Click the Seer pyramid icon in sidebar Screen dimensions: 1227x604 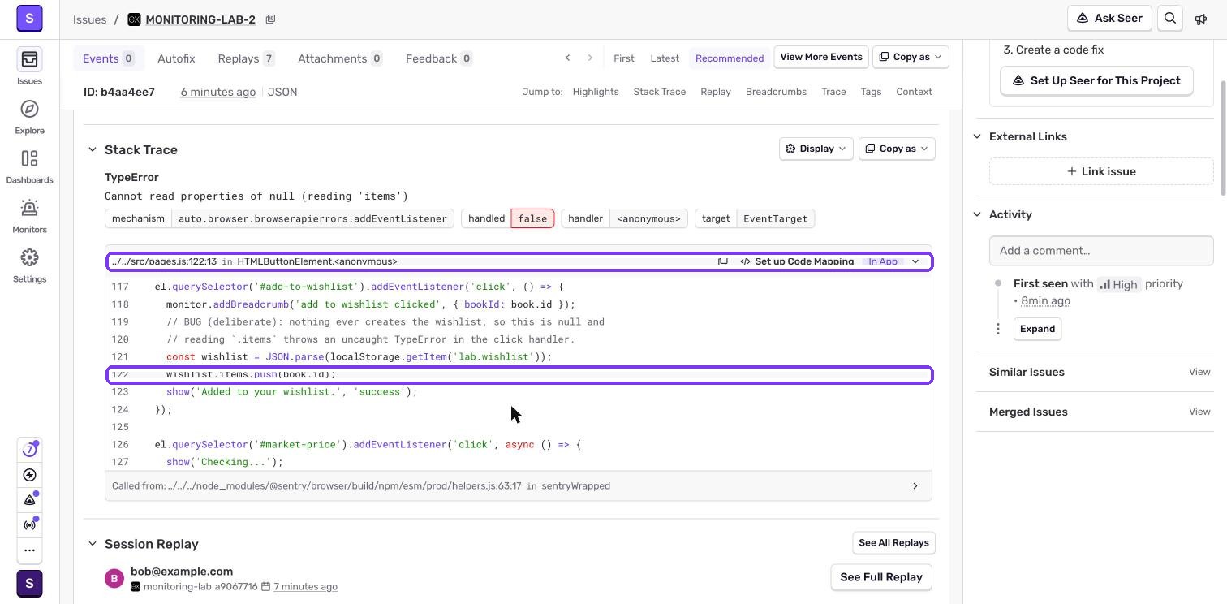coord(29,500)
